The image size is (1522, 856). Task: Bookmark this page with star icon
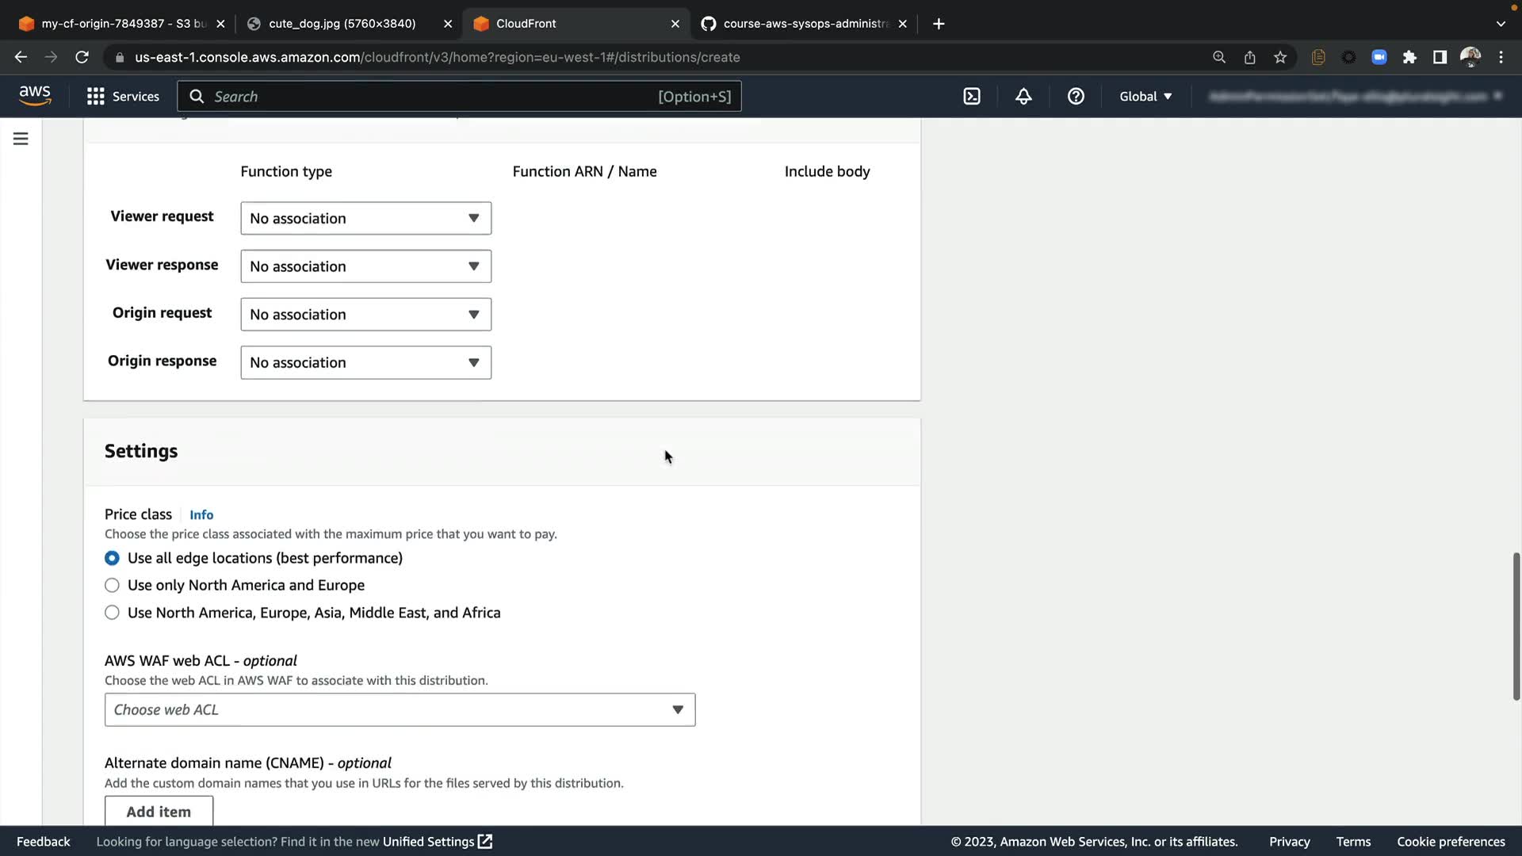coord(1279,57)
